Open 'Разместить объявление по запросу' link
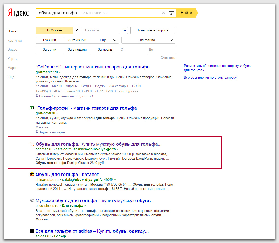 tap(217, 68)
